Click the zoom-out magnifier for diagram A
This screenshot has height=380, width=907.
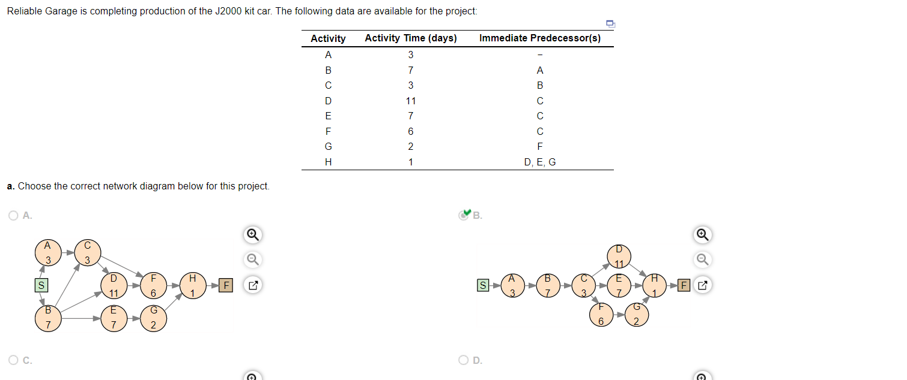click(252, 259)
